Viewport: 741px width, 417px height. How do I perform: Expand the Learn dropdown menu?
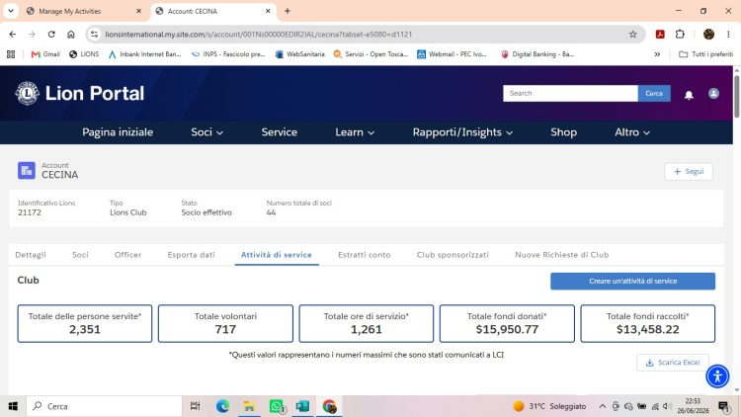point(355,132)
